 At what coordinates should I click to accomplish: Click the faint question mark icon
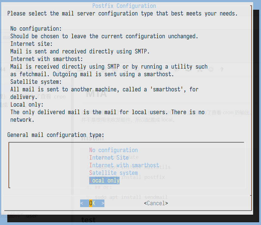222,70
